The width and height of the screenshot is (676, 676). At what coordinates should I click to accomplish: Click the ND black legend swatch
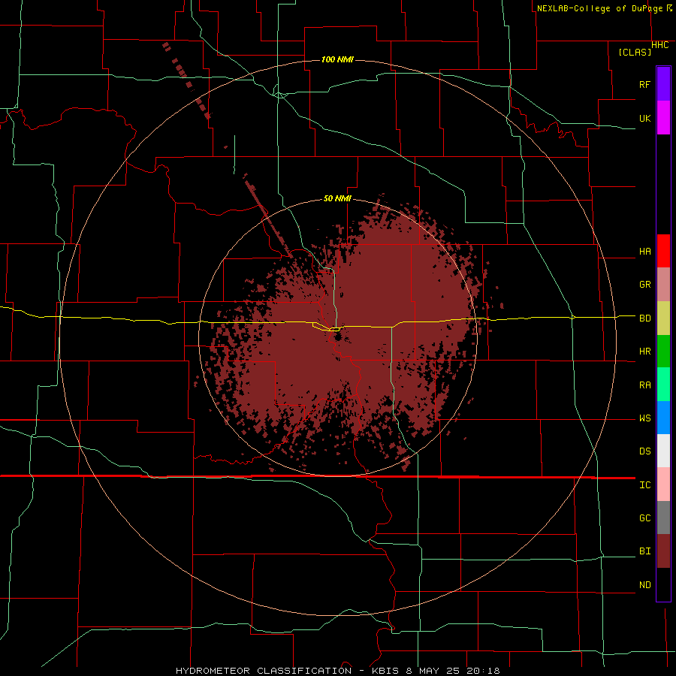point(663,584)
